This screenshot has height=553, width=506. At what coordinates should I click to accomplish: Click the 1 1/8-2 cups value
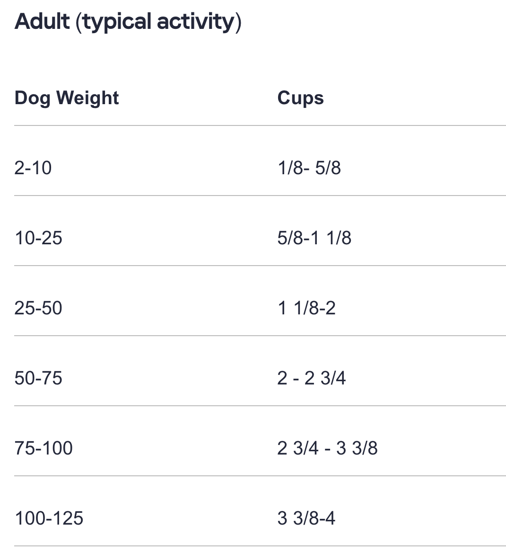point(306,308)
